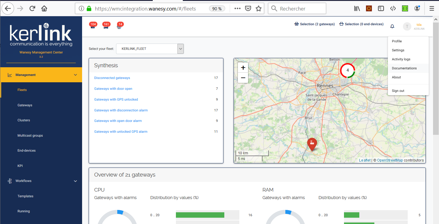Click Selection (2 gateways) basket link
The image size is (439, 224).
click(315, 24)
